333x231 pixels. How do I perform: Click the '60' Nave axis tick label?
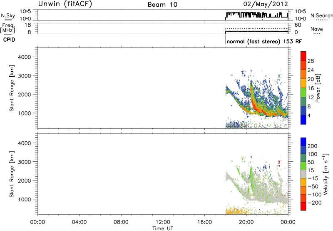pyautogui.click(x=298, y=25)
